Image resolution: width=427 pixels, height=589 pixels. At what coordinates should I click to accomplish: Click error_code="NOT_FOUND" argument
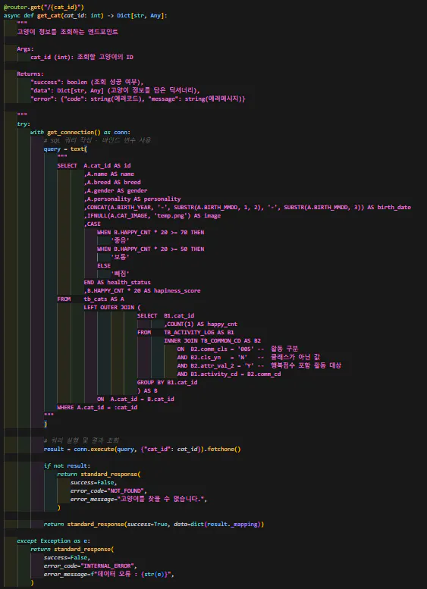(x=108, y=490)
